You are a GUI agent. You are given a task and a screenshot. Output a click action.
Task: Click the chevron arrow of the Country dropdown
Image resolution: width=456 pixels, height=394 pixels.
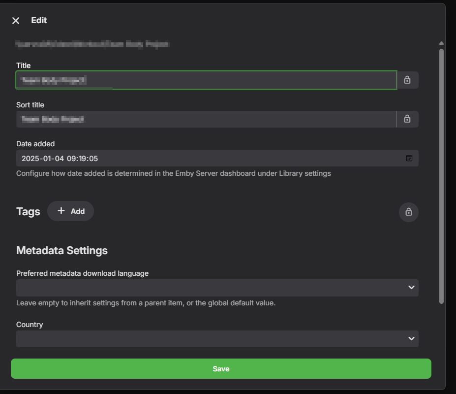point(411,339)
